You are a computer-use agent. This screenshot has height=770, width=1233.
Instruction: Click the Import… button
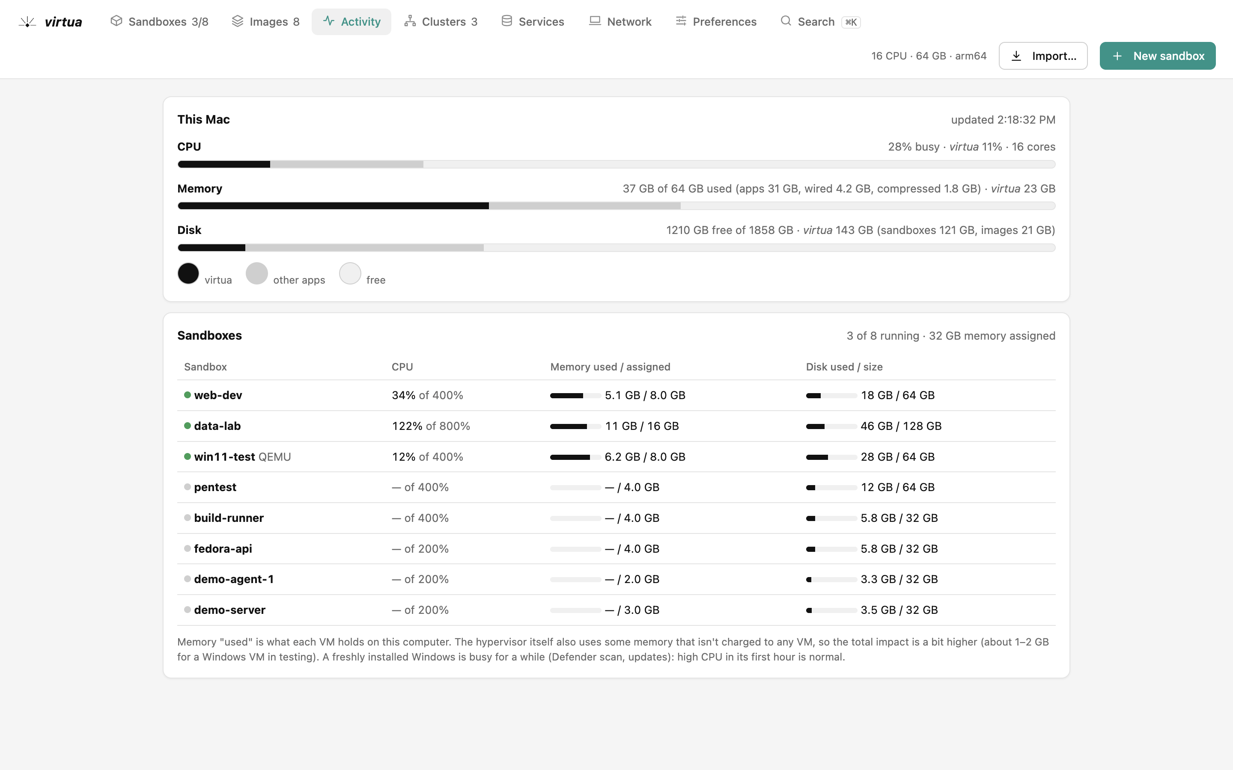[1043, 56]
